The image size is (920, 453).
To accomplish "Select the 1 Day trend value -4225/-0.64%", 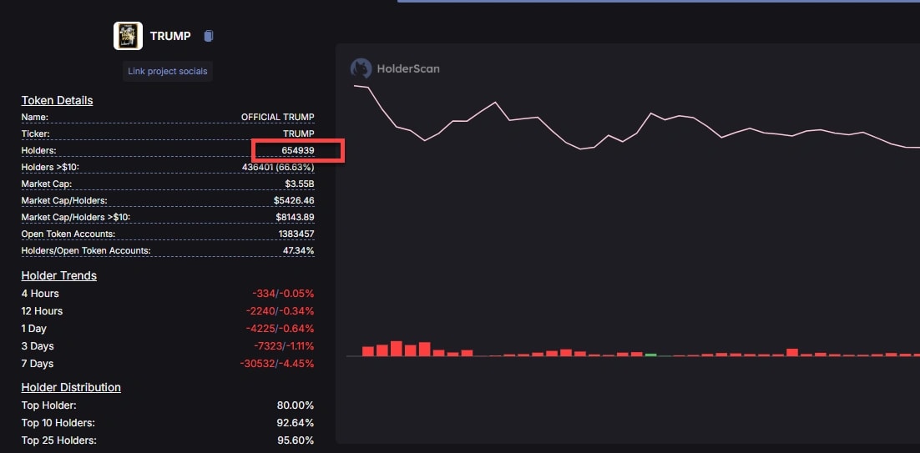I will coord(281,328).
